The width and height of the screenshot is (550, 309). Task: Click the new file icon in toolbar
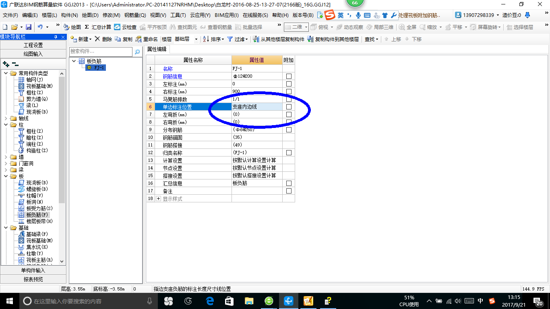click(x=5, y=27)
